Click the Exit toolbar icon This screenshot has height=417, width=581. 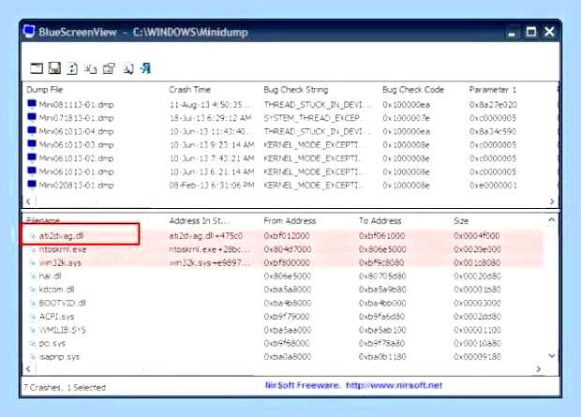[145, 68]
